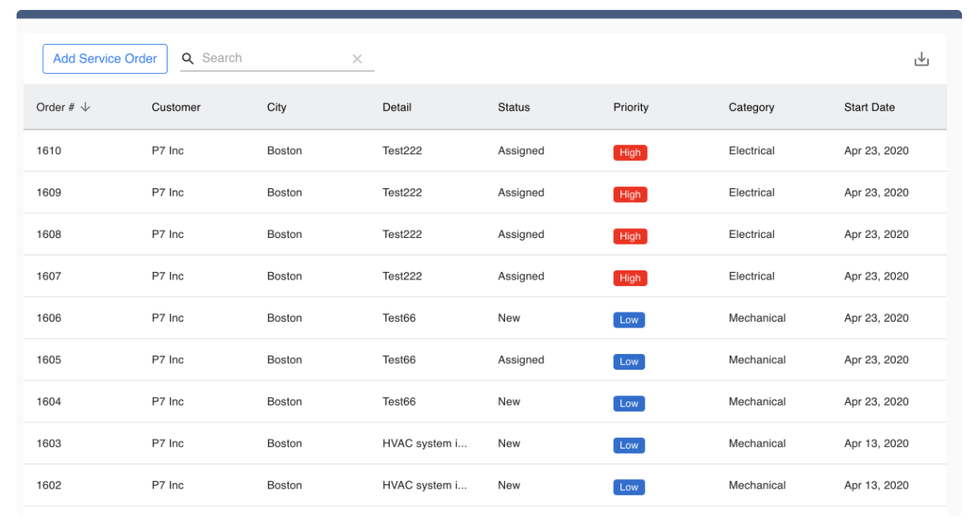Select order 1602 row
The width and height of the screenshot is (967, 524).
(49, 486)
